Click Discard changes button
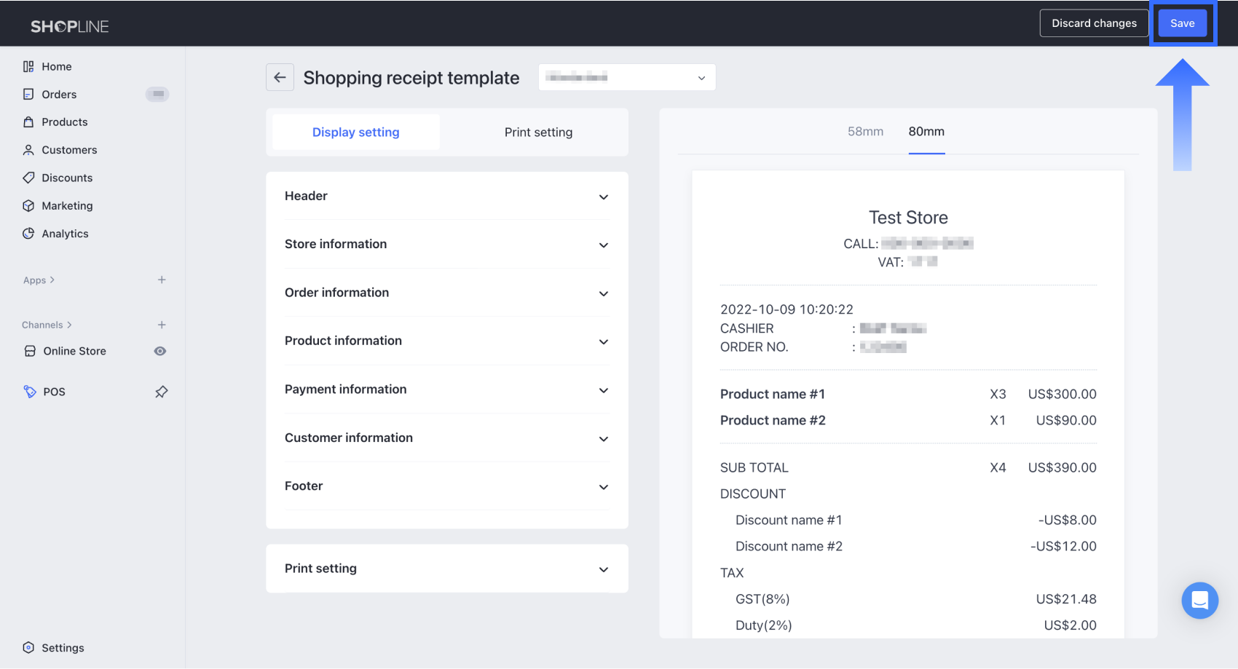The image size is (1238, 669). click(x=1094, y=23)
